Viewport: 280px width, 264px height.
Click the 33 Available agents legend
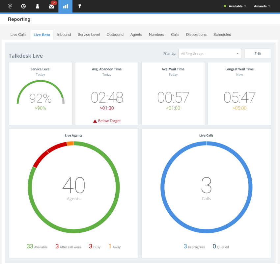point(37,247)
